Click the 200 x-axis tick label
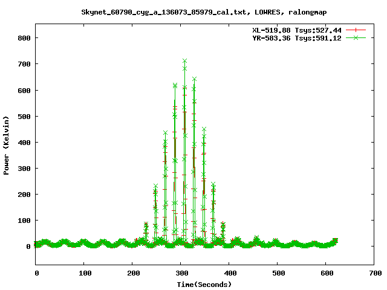The height and width of the screenshot is (290, 387). (x=134, y=273)
